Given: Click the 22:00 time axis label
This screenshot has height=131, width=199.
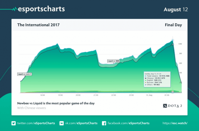Looking at the screenshot, I should (114, 95).
